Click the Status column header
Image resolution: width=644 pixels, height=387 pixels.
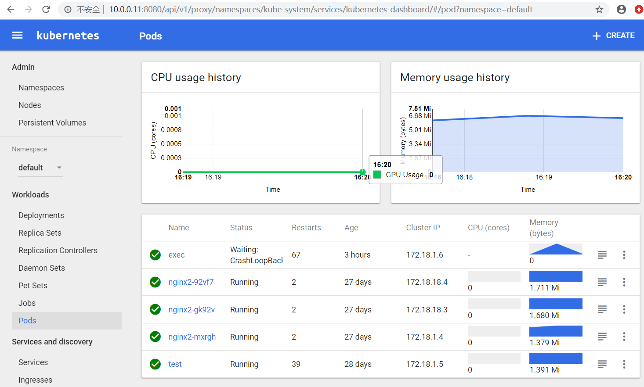click(241, 228)
